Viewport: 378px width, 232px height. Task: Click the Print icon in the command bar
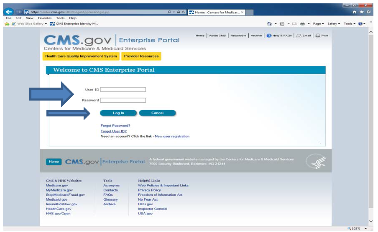click(x=302, y=24)
